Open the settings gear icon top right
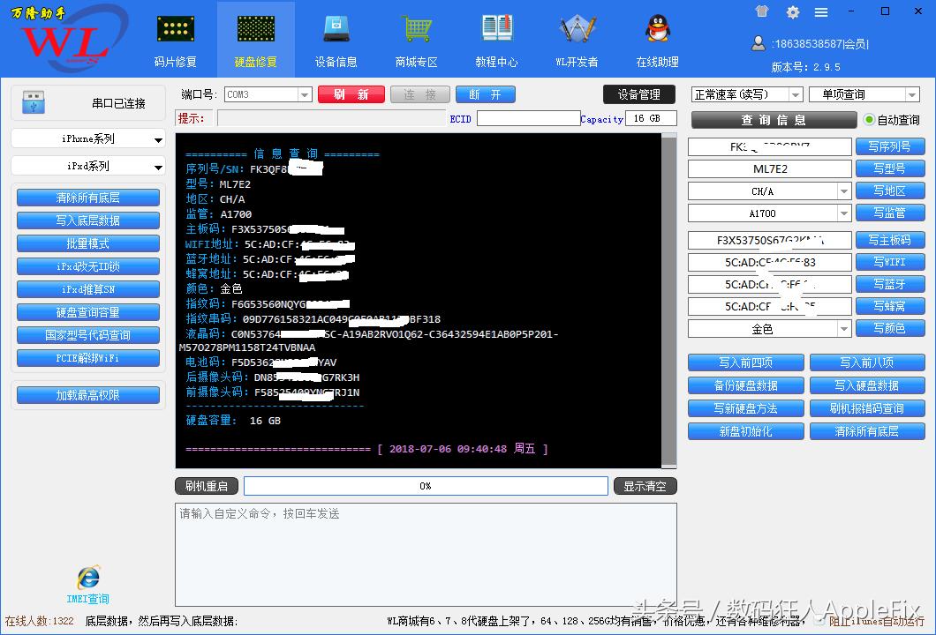 pyautogui.click(x=792, y=11)
